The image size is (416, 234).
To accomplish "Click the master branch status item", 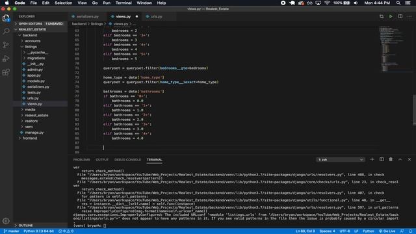I will 11,231.
